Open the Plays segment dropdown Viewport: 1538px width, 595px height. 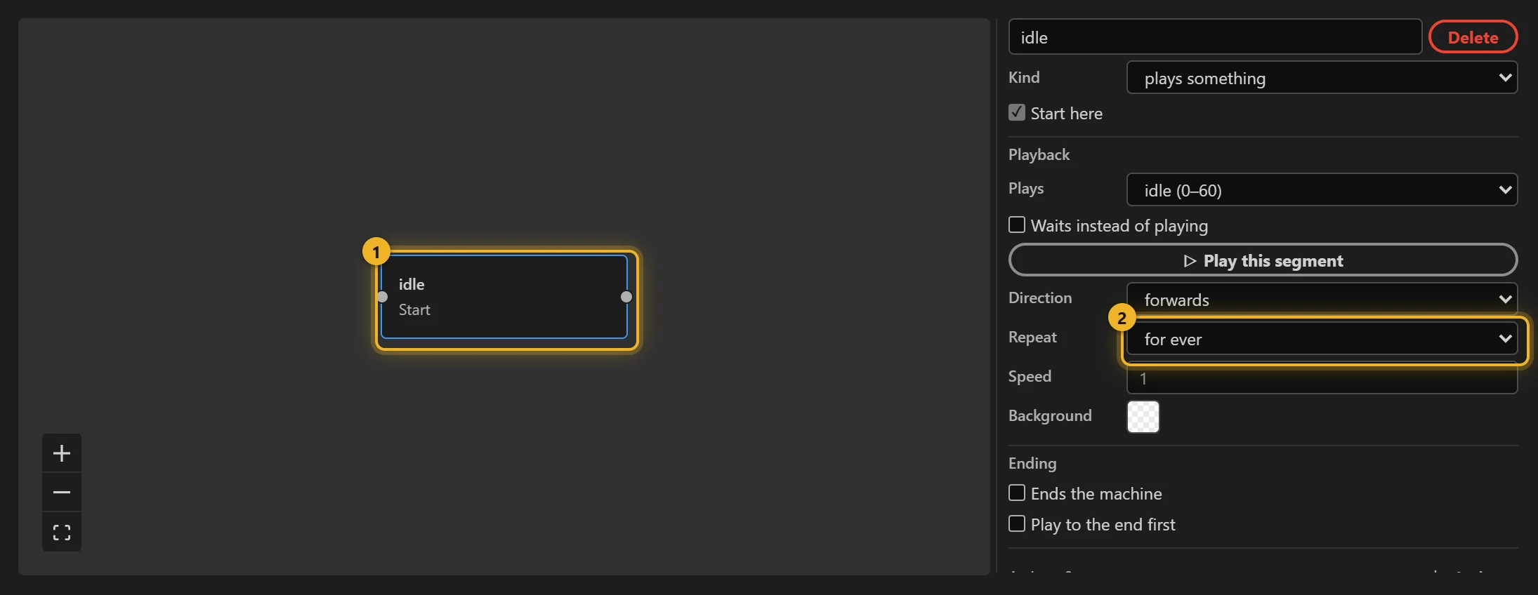pyautogui.click(x=1322, y=190)
